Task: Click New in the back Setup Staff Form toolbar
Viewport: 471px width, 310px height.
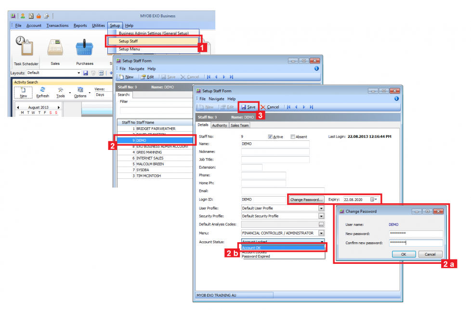Action: (x=127, y=77)
